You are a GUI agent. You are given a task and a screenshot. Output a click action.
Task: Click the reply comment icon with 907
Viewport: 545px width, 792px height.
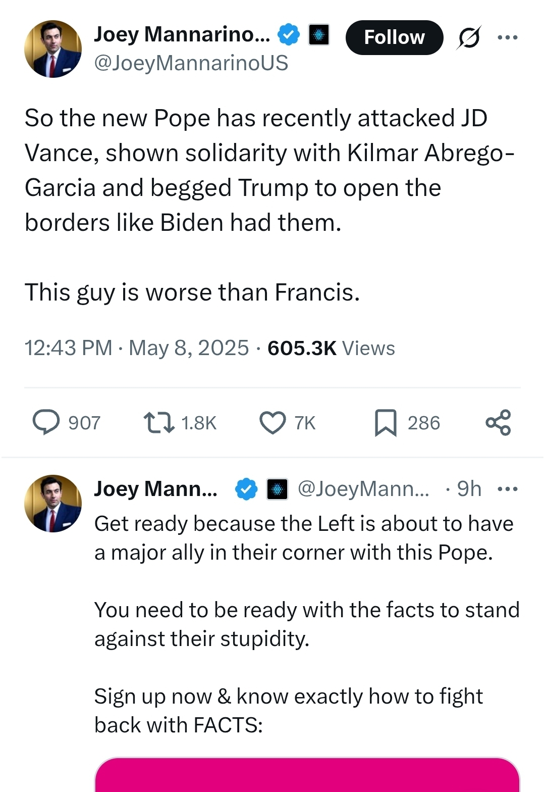[46, 423]
